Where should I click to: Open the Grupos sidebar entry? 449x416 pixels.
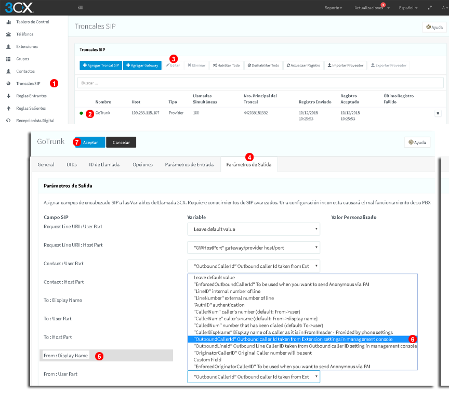pyautogui.click(x=23, y=59)
